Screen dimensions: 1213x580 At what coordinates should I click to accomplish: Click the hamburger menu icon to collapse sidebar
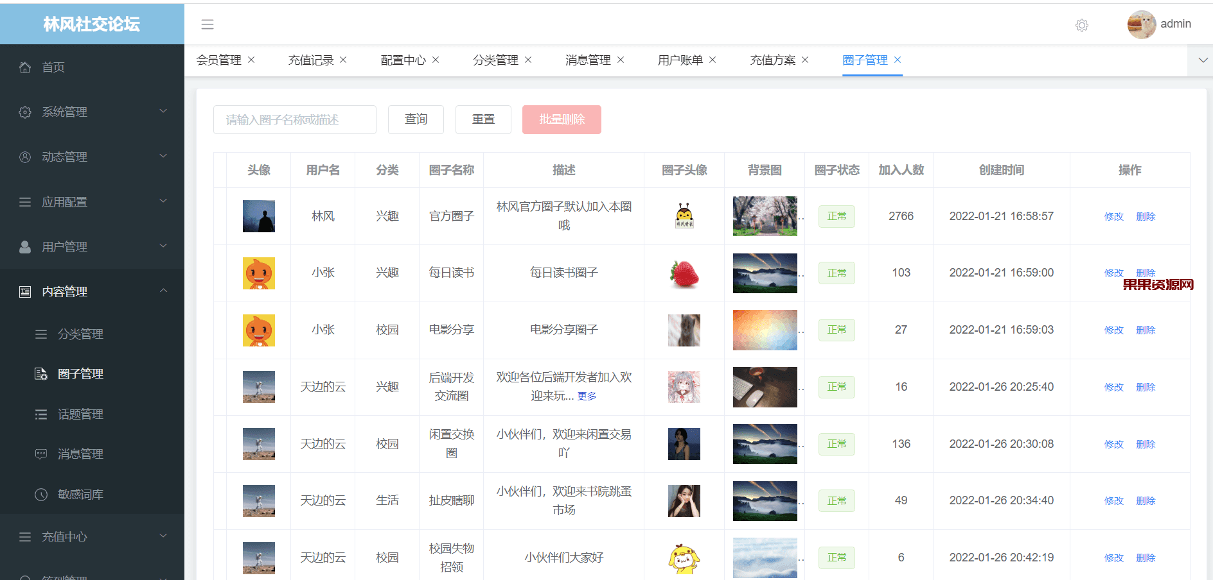pyautogui.click(x=207, y=24)
